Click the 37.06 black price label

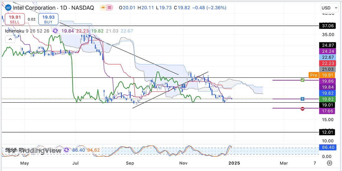[x=328, y=26]
